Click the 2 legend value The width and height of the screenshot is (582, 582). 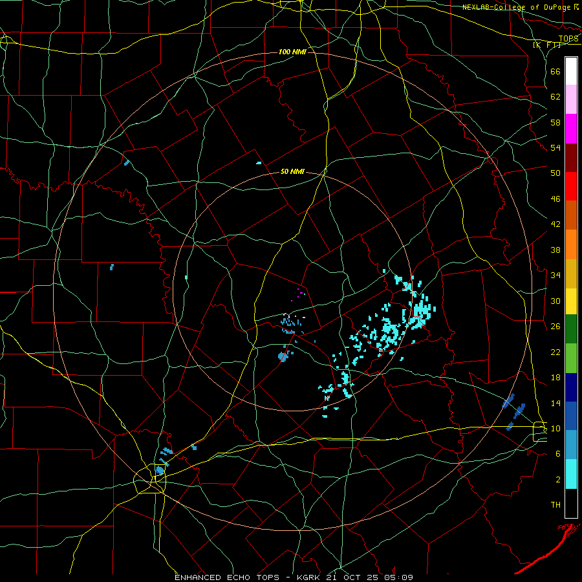click(557, 480)
